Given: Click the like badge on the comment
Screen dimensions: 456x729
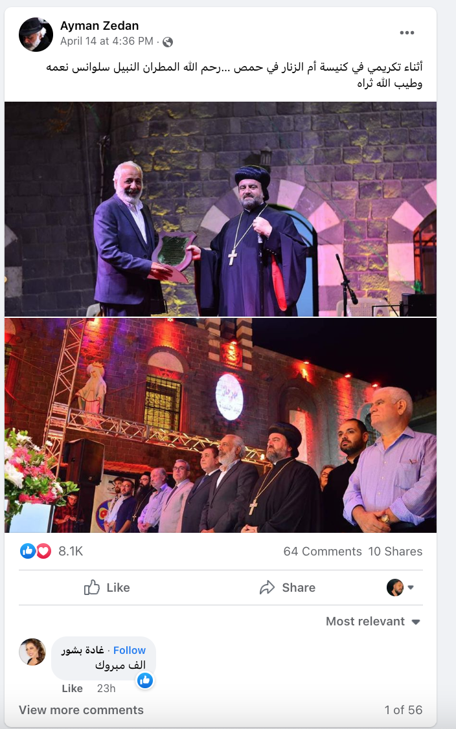Looking at the screenshot, I should pos(144,680).
